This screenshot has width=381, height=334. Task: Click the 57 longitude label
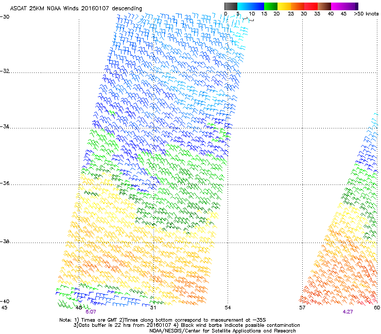(302, 308)
